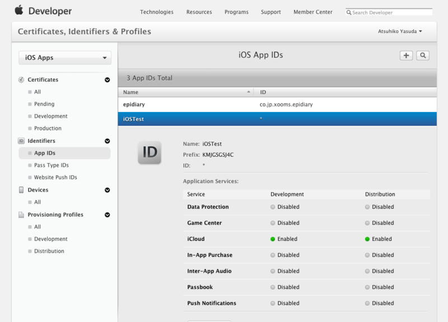The image size is (448, 322).
Task: Click Inter-App Audio Distribution disabled indicator
Action: pos(367,271)
